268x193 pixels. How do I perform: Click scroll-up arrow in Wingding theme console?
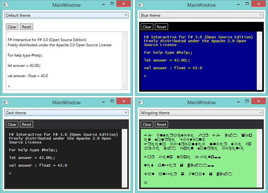coord(259,132)
